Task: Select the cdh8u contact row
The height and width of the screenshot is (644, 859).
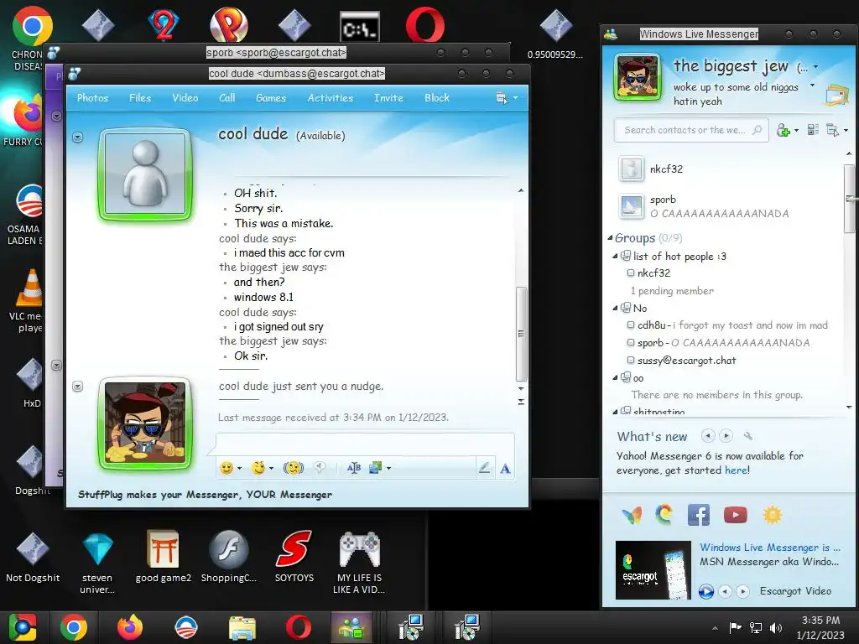Action: coord(727,325)
